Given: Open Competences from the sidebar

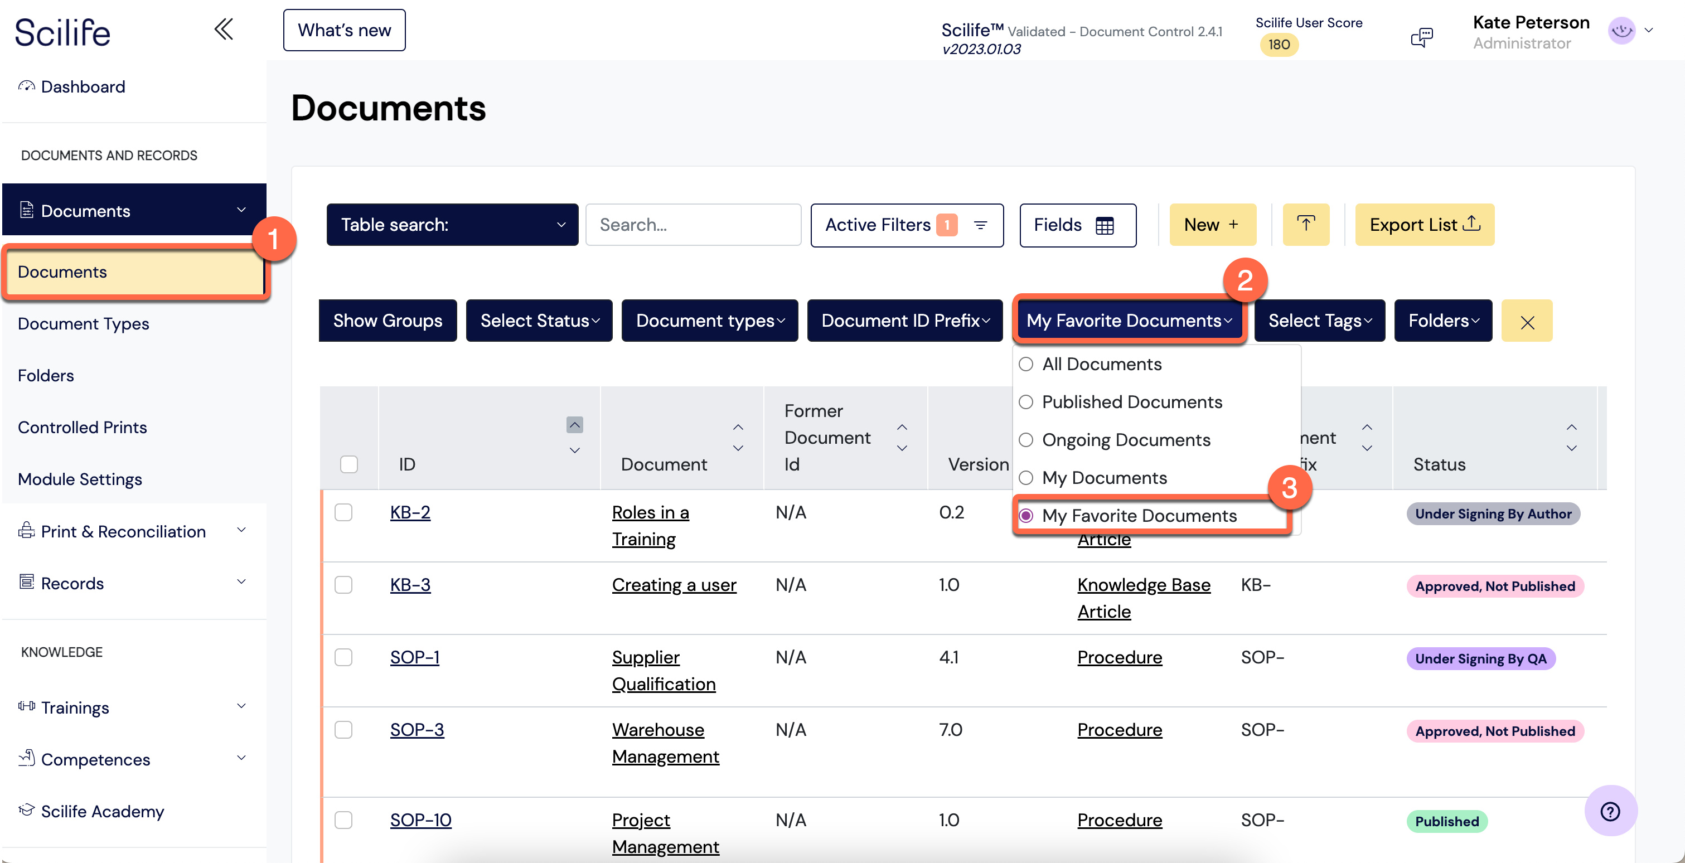Looking at the screenshot, I should [95, 760].
